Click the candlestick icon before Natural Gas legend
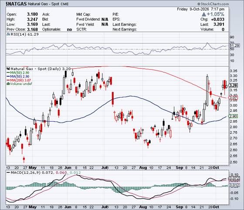This screenshot has width=244, height=210. pyautogui.click(x=8, y=69)
